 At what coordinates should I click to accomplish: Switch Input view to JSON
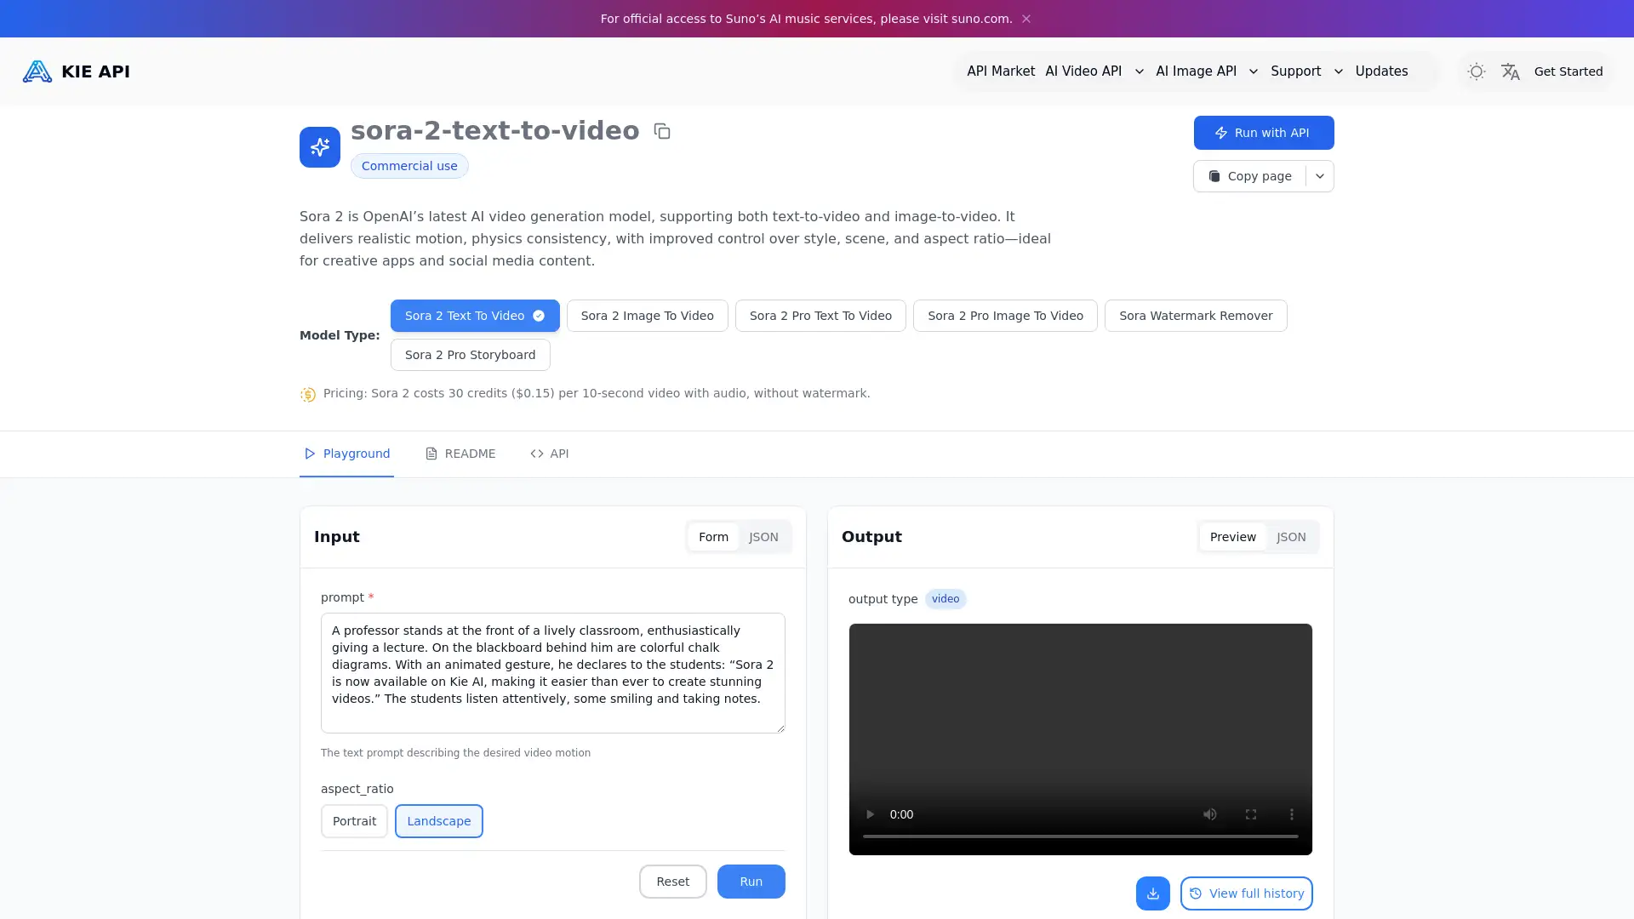[763, 537]
